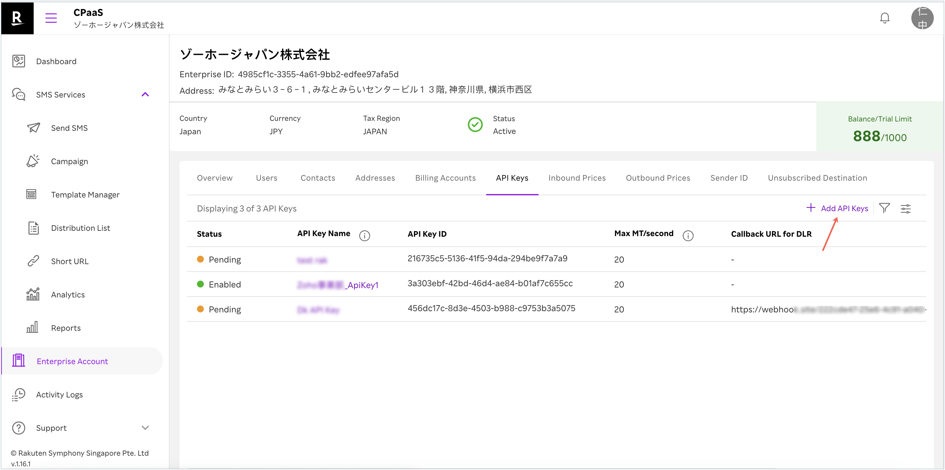Show info for Max MT/second

pyautogui.click(x=688, y=235)
